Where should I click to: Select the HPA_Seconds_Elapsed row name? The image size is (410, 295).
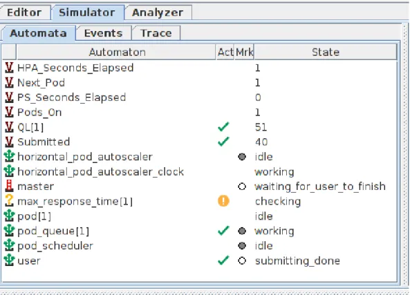(75, 68)
